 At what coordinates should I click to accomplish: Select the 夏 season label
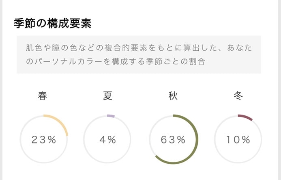tap(107, 96)
